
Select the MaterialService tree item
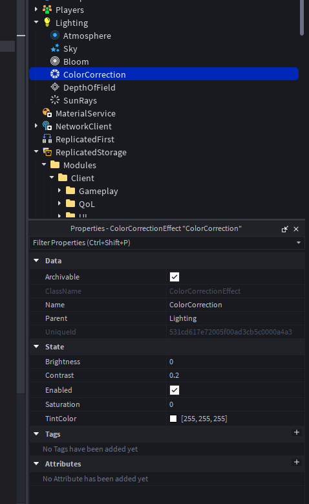point(85,113)
